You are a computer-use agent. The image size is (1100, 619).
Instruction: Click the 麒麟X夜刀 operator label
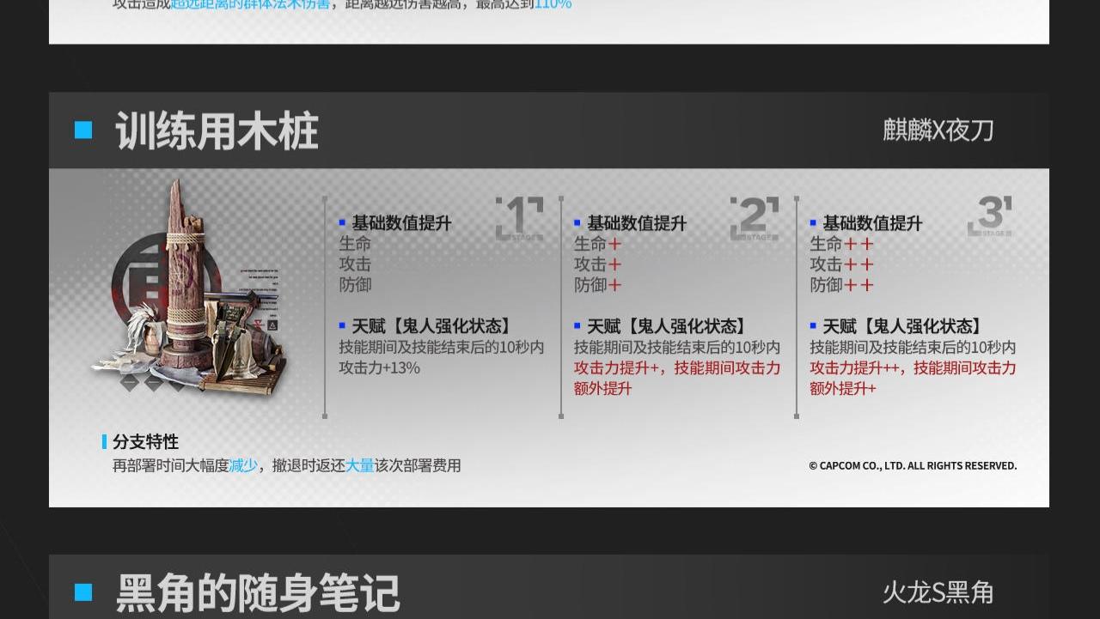click(938, 130)
